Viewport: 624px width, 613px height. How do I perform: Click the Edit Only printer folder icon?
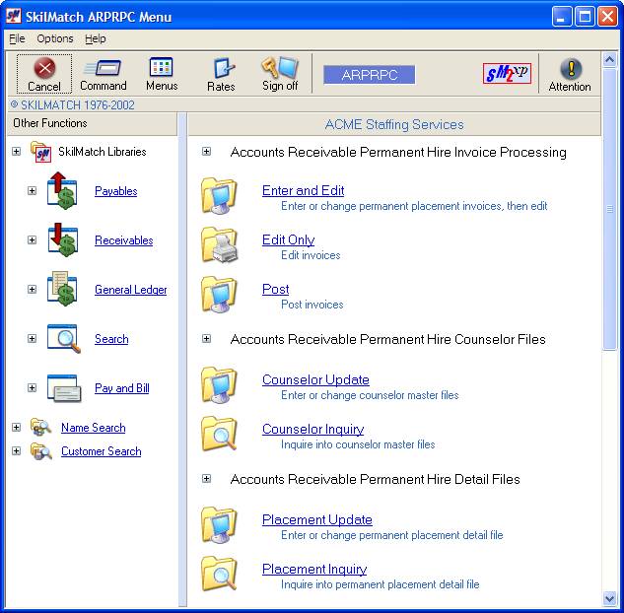pos(219,245)
